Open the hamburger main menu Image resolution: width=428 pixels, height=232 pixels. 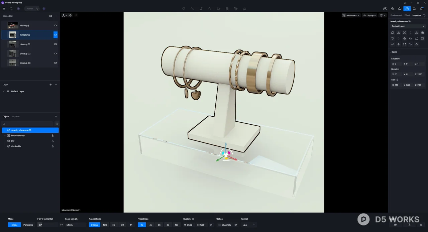click(4, 9)
